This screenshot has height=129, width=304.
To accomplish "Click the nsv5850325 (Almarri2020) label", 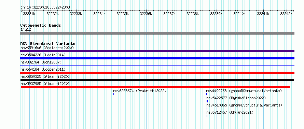I will pyautogui.click(x=45, y=76).
